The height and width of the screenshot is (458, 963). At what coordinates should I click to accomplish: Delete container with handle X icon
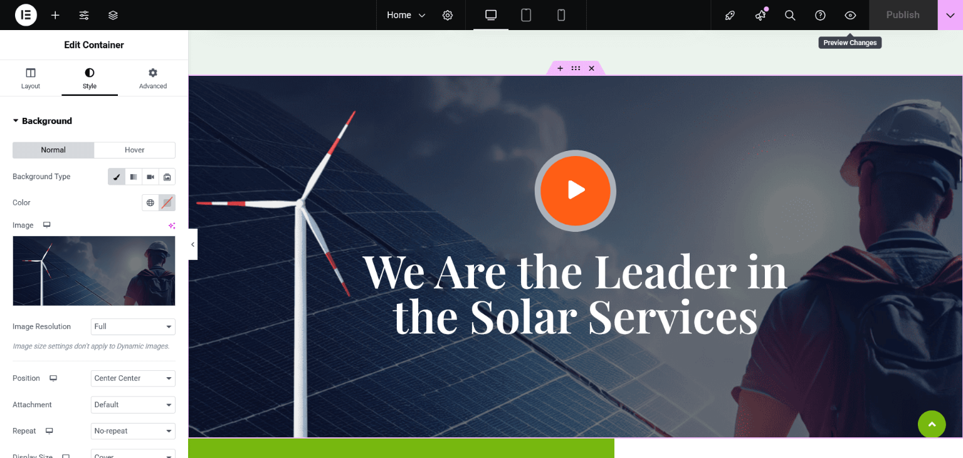591,68
